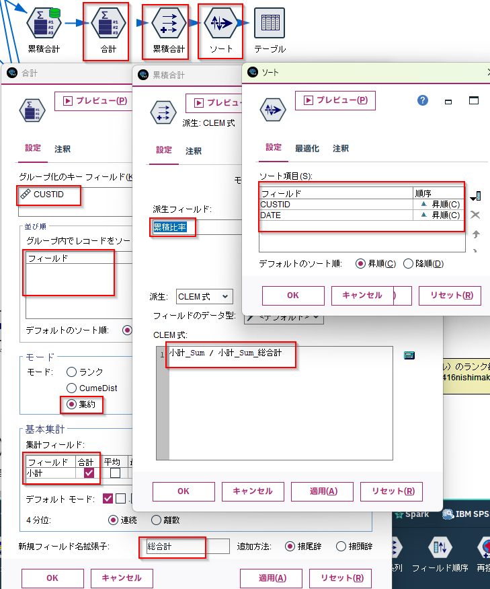Open 注釈 tab in 合計 dialog
The image size is (490, 589).
(63, 149)
